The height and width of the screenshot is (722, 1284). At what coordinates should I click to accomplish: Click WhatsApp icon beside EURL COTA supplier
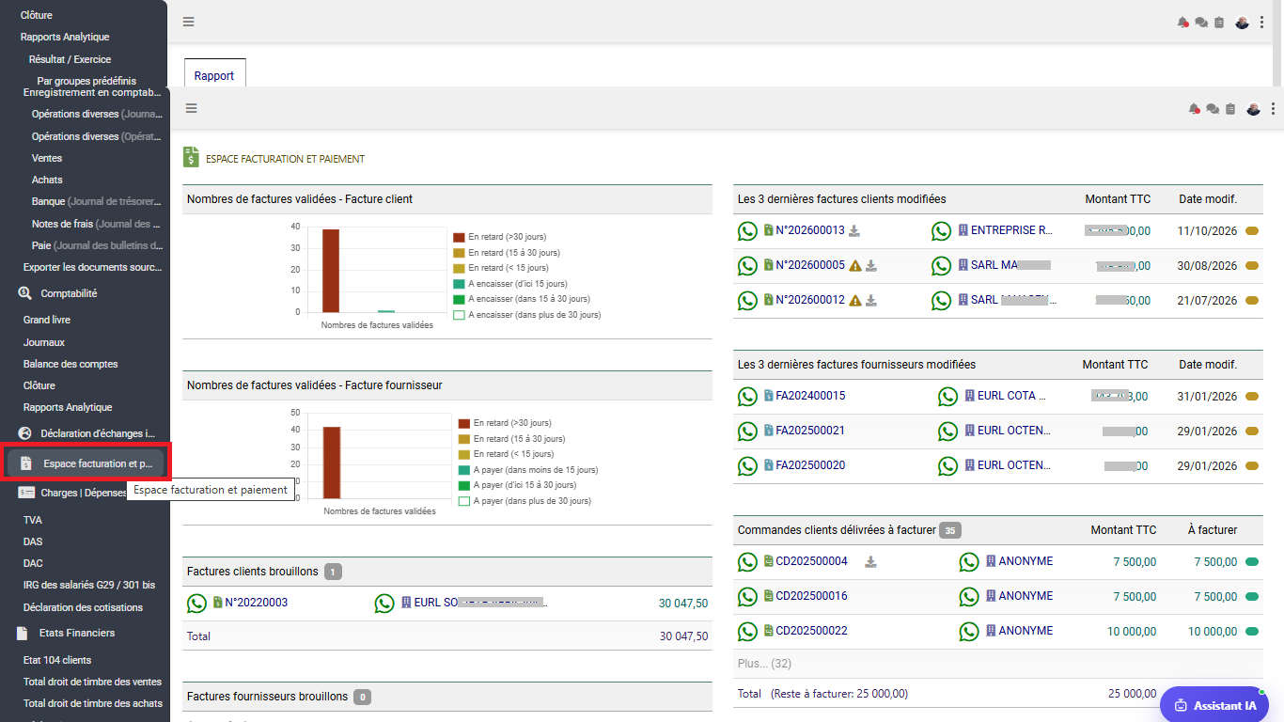(948, 397)
